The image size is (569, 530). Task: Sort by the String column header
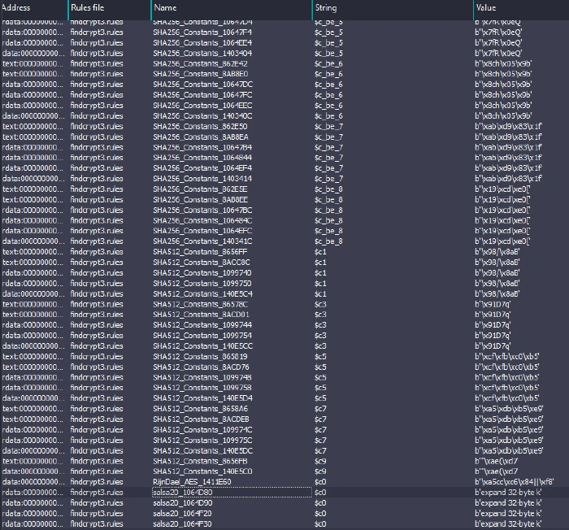[x=393, y=7]
